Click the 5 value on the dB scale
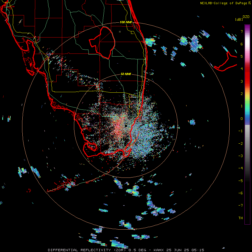The image size is (252, 252). pyautogui.click(x=242, y=56)
